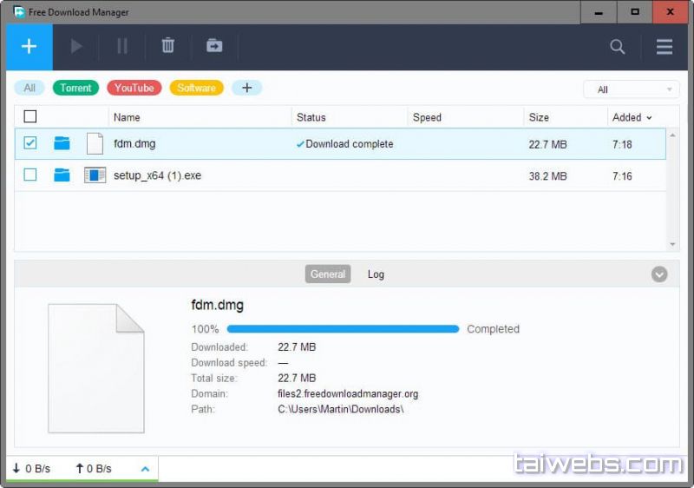This screenshot has height=488, width=694.
Task: Check the setup_x64 (1).exe checkbox
Action: pos(30,175)
